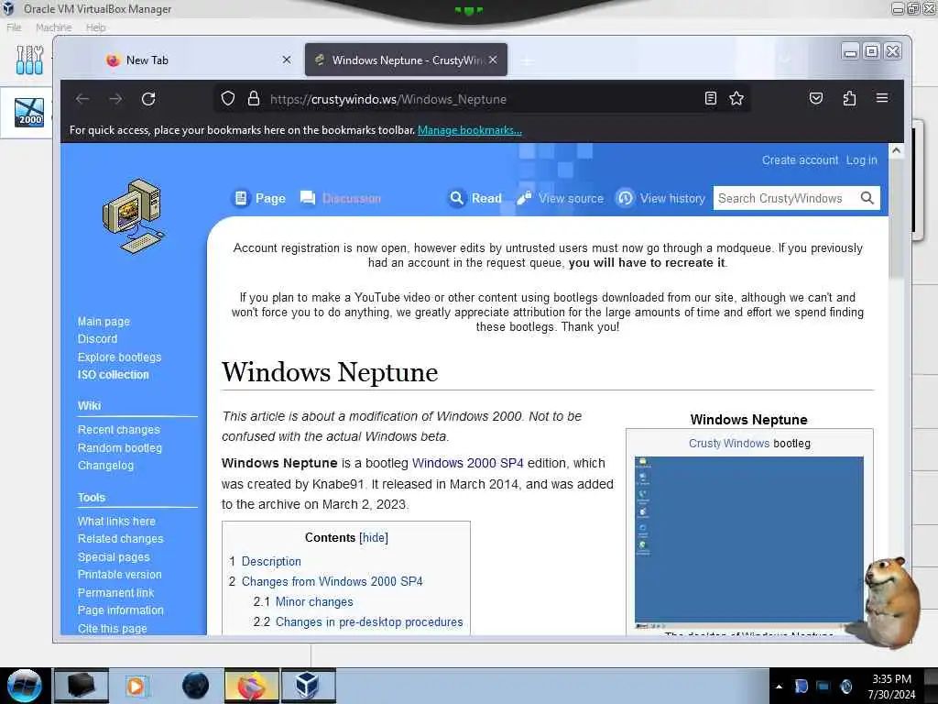
Task: Open the VirtualBox Machine menu
Action: point(54,27)
